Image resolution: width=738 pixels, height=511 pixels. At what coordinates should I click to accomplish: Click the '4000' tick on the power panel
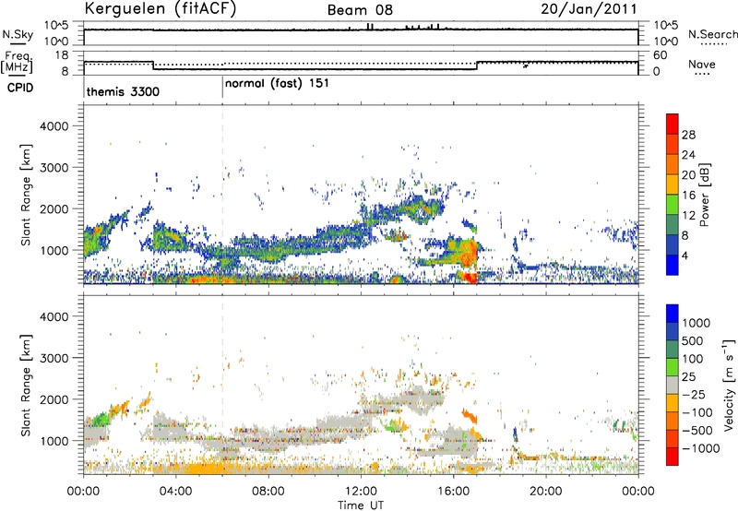[x=54, y=126]
